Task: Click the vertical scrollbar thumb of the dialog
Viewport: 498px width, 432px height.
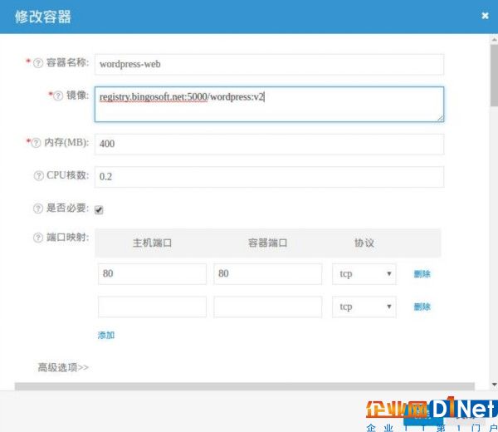Action: click(494, 76)
